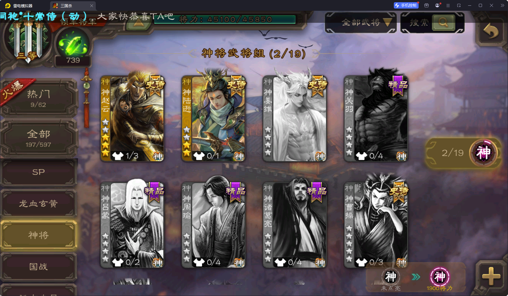Screen dimensions: 508x296
Task: Click the 神 badge showing 2/19
Action: point(483,153)
